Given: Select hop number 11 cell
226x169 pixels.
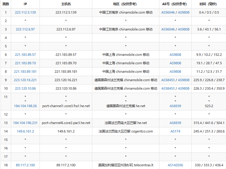Looking at the screenshot, I should tap(6, 101).
